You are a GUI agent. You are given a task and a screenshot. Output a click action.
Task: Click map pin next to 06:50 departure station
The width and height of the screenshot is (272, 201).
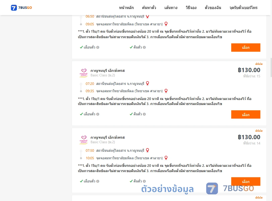pyautogui.click(x=147, y=16)
